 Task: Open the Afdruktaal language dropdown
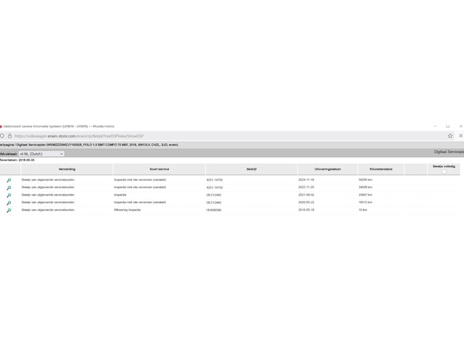41,154
